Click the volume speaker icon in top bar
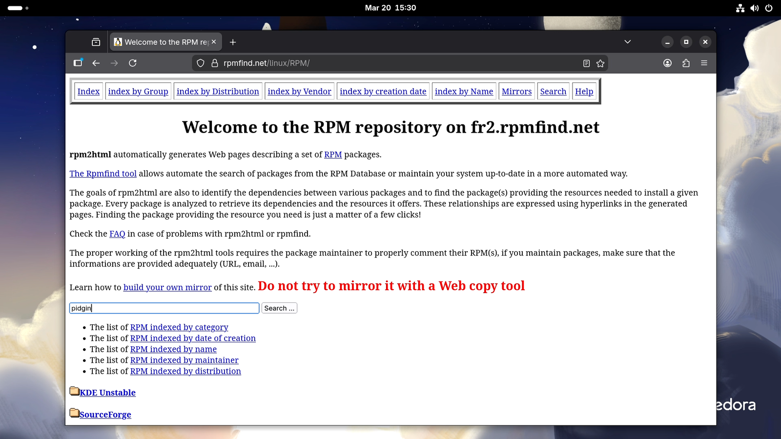Image resolution: width=781 pixels, height=439 pixels. point(755,8)
